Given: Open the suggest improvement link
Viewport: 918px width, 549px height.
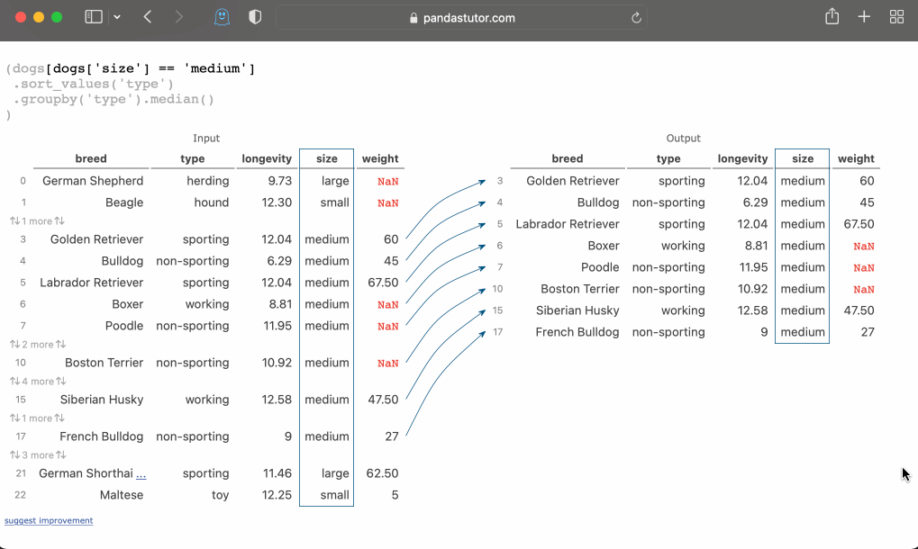Looking at the screenshot, I should [x=49, y=520].
